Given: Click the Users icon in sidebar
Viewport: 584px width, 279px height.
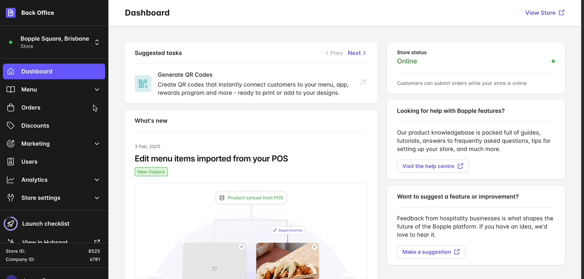Looking at the screenshot, I should click(11, 162).
